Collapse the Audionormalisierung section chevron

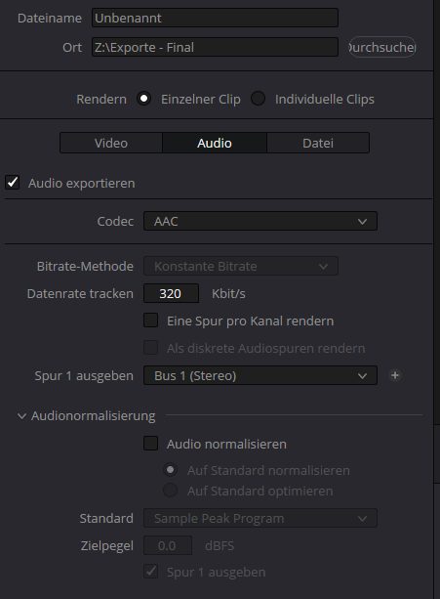[22, 416]
